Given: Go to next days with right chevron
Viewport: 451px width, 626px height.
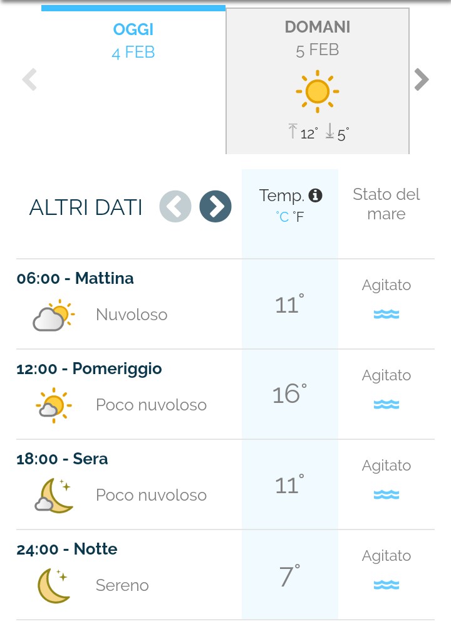Looking at the screenshot, I should pyautogui.click(x=422, y=80).
